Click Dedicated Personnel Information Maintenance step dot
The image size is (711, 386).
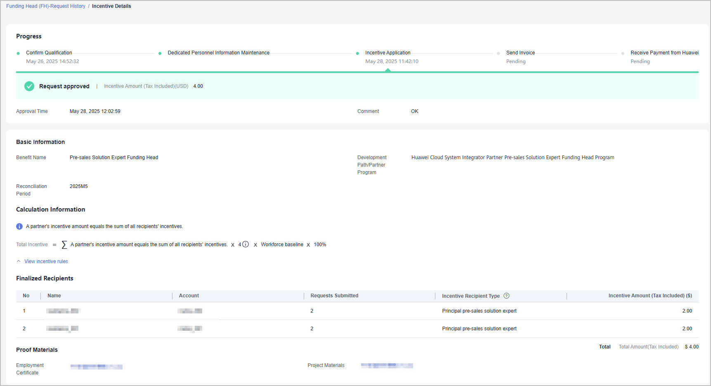point(160,53)
